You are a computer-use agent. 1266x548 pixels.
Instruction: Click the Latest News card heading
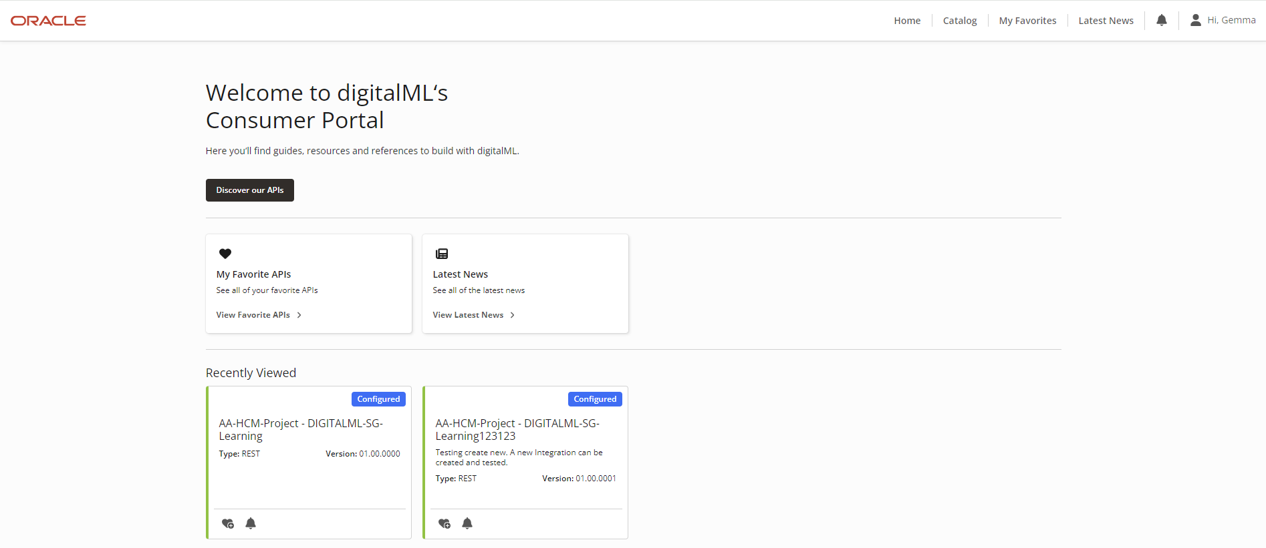pyautogui.click(x=460, y=274)
